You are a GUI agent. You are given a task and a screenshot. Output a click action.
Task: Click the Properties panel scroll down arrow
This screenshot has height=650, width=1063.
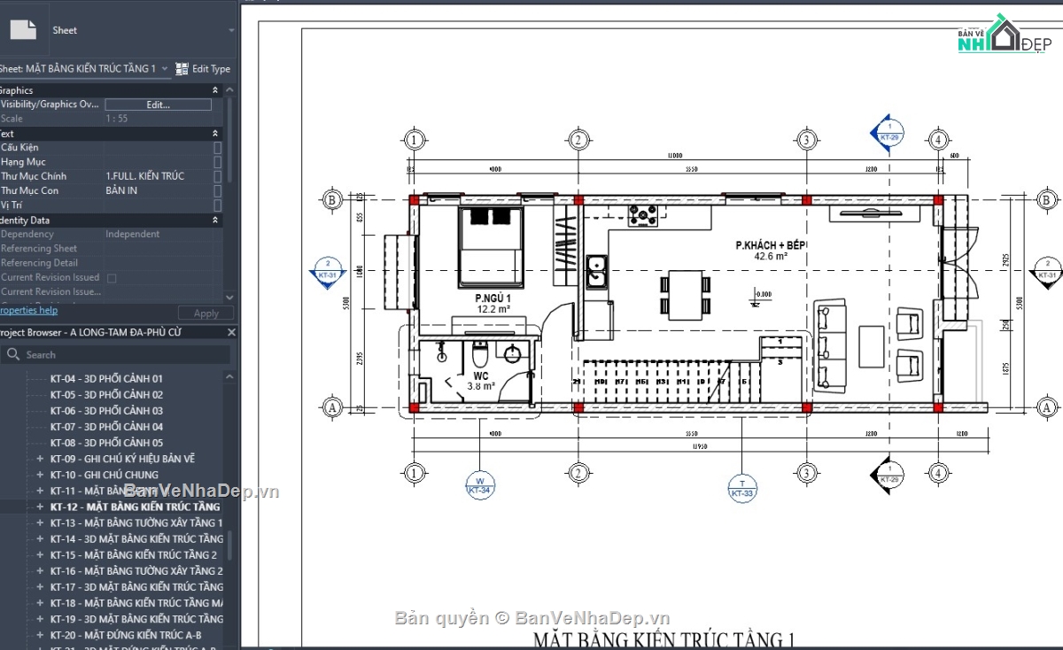pyautogui.click(x=230, y=297)
